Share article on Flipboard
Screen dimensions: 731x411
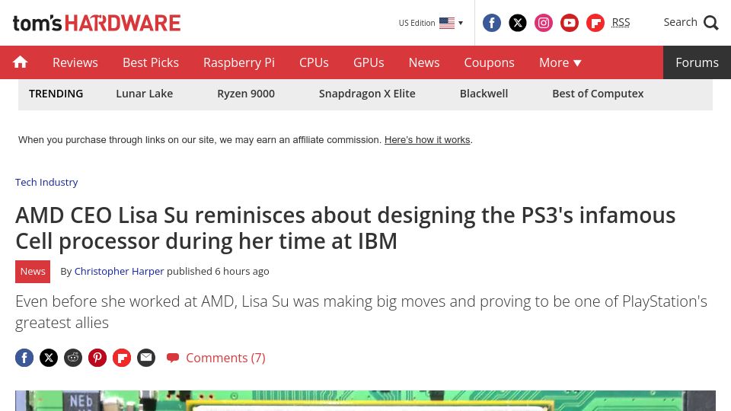[x=122, y=358]
